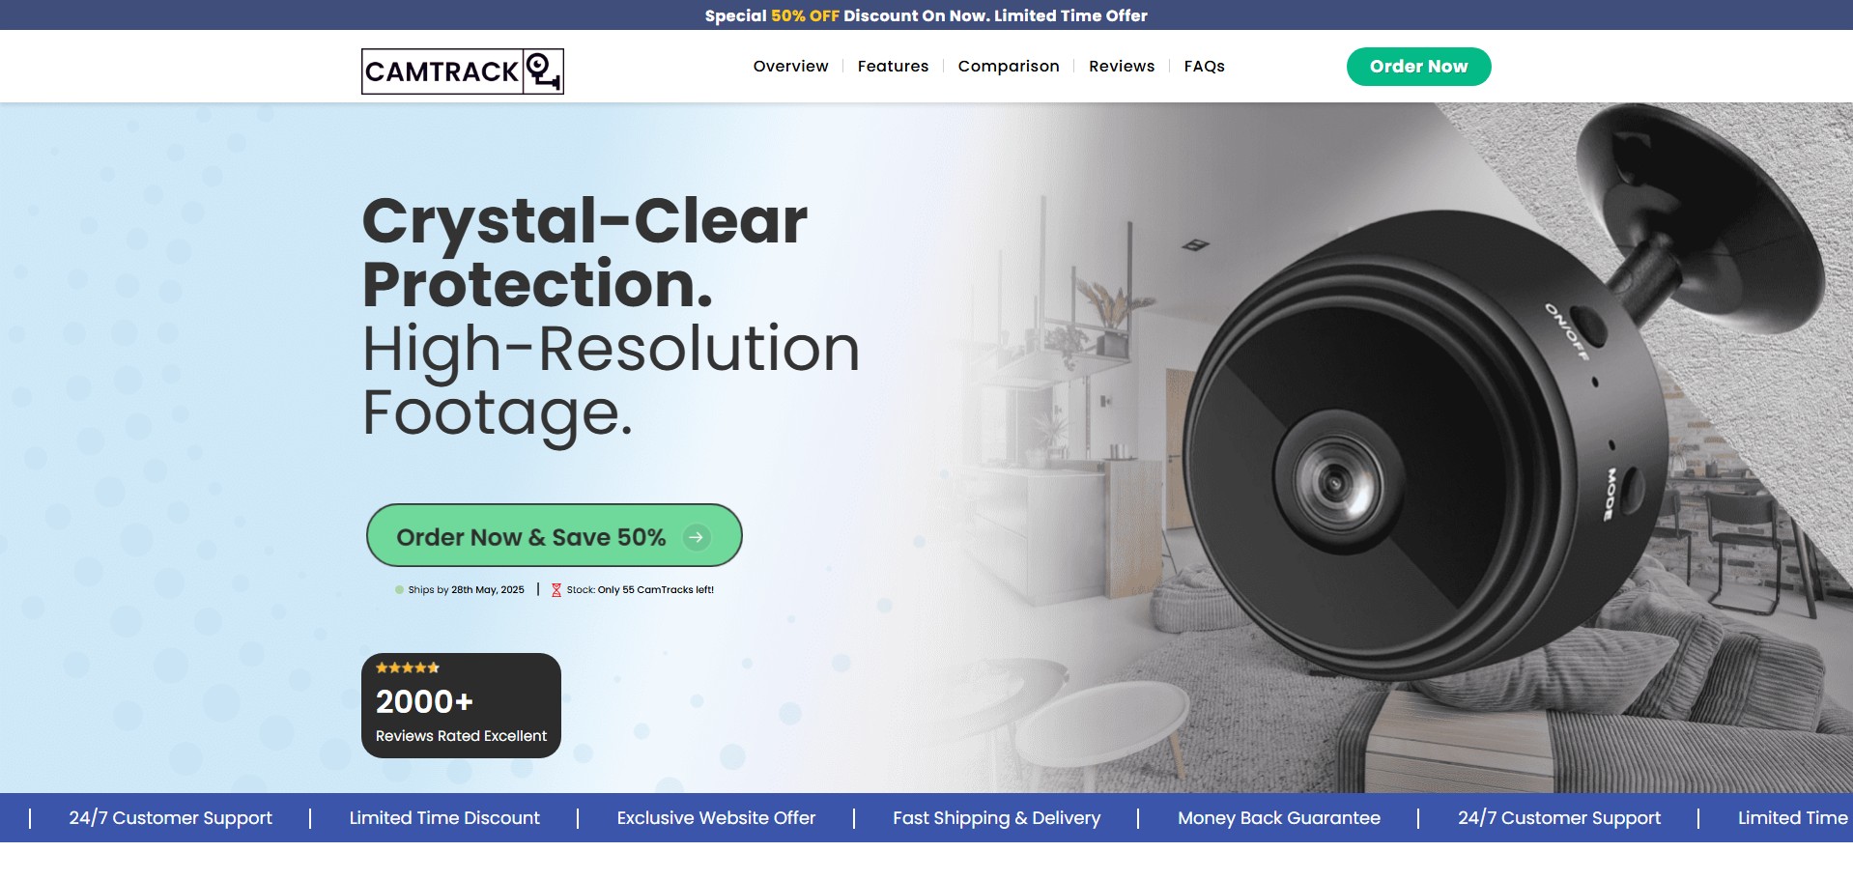Screen dimensions: 1853x880
Task: Open the Overview section link
Action: [x=790, y=67]
